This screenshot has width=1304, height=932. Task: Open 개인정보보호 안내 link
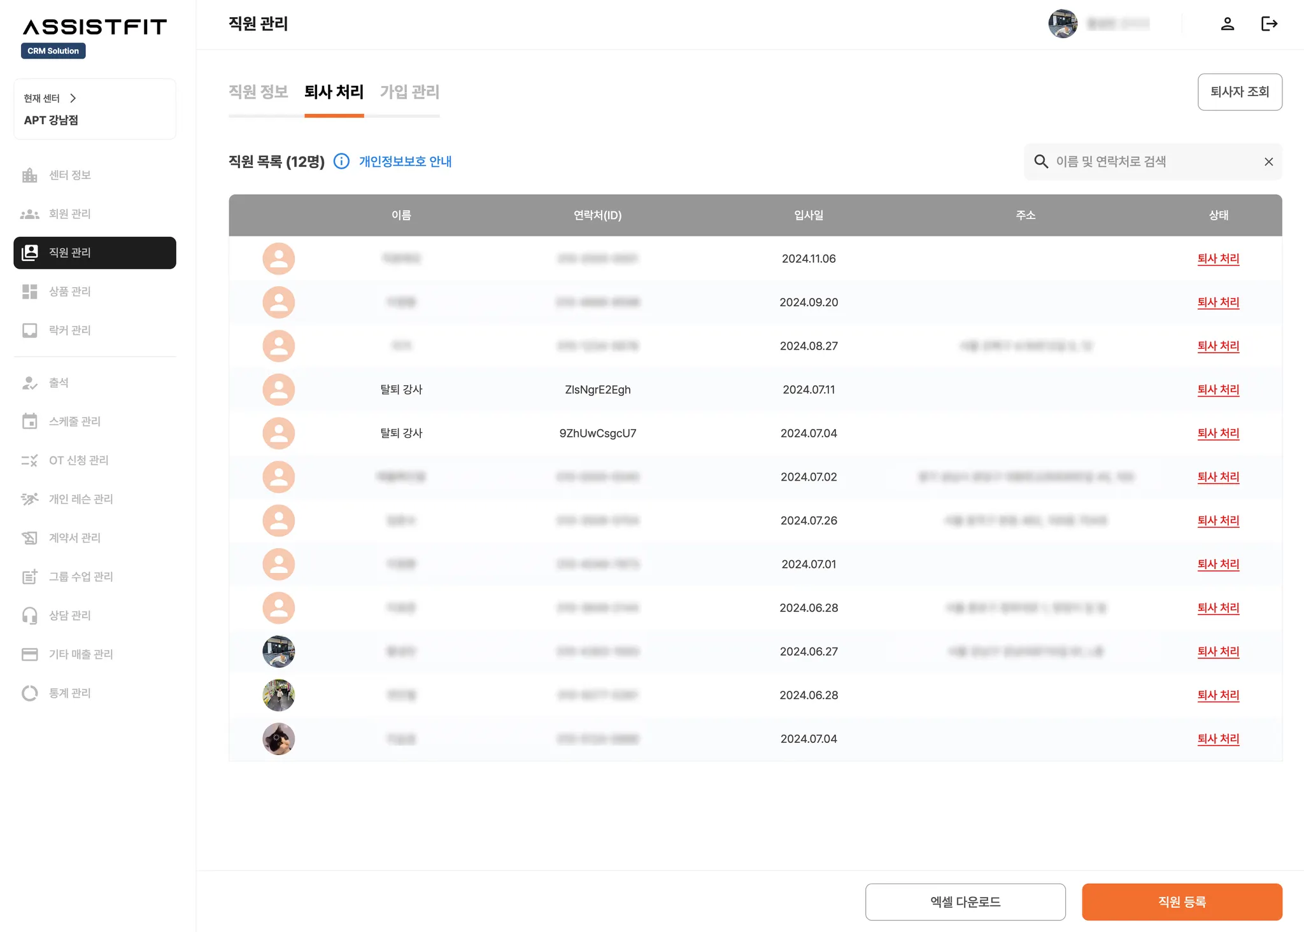coord(405,162)
